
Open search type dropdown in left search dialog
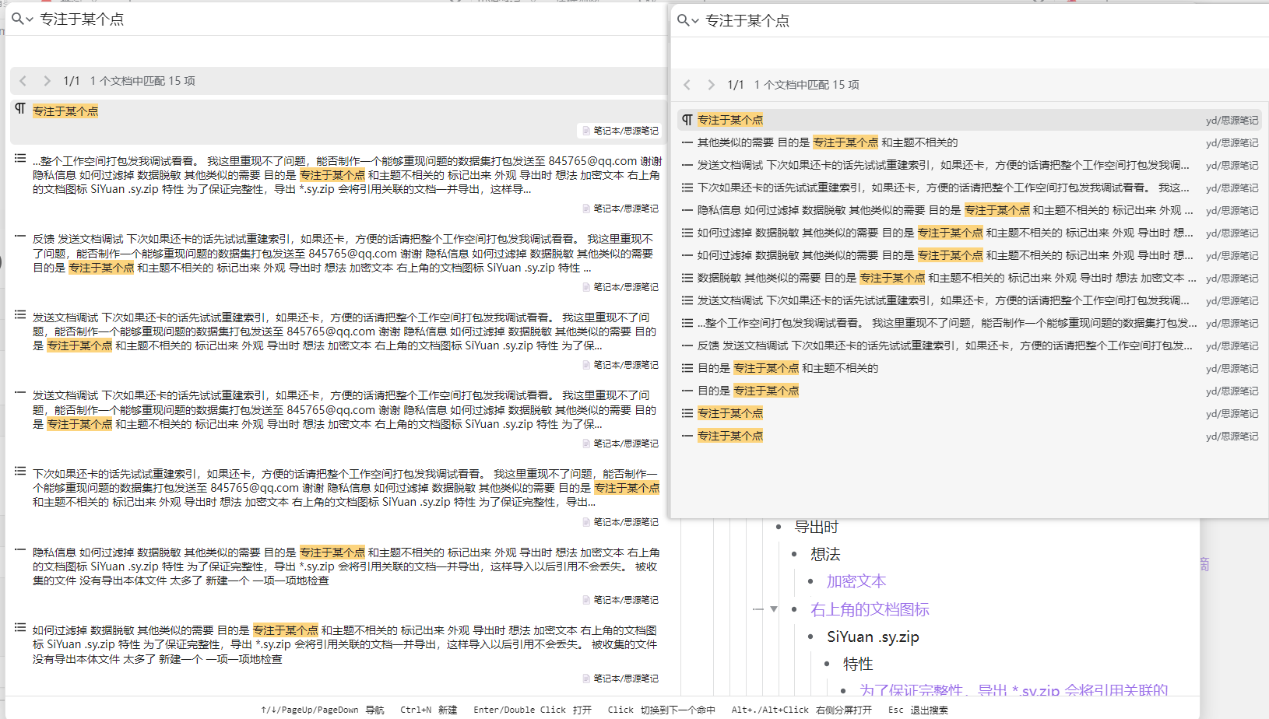click(22, 19)
